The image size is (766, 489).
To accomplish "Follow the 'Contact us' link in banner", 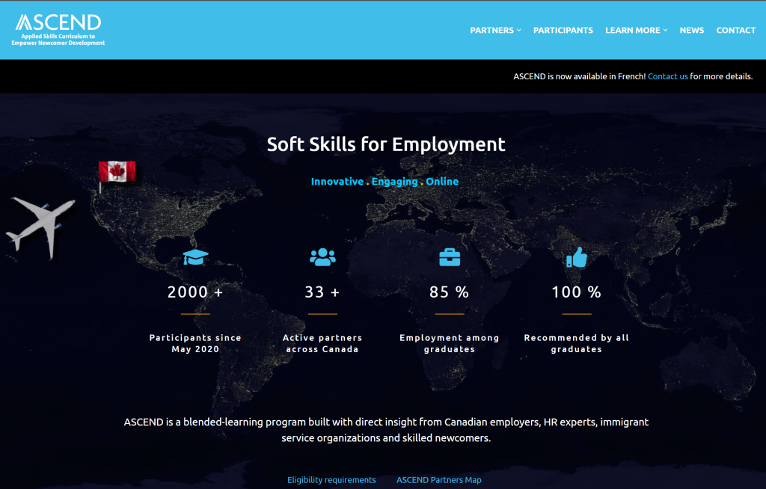I will pos(667,76).
